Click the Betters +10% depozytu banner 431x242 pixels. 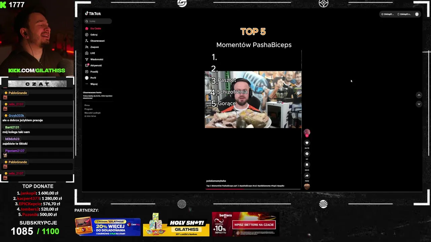tap(245, 224)
